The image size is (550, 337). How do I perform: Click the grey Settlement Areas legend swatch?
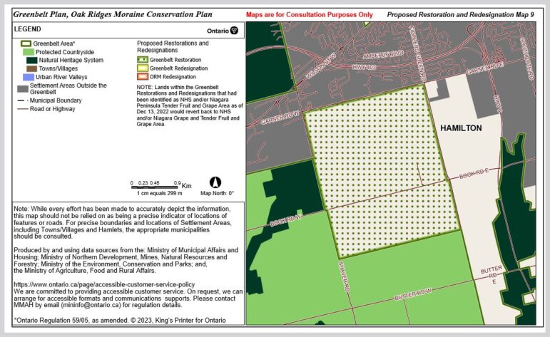pyautogui.click(x=23, y=89)
